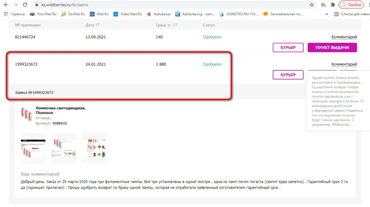Sort claims by Дата column arrows
Image resolution: width=370 pixels, height=207 pixels.
click(x=97, y=24)
